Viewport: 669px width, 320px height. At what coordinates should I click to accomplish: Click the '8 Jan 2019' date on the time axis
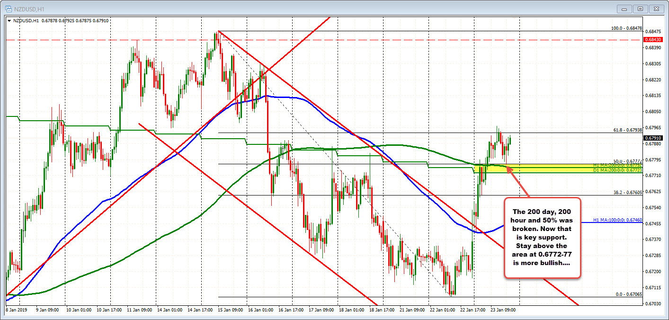click(17, 310)
